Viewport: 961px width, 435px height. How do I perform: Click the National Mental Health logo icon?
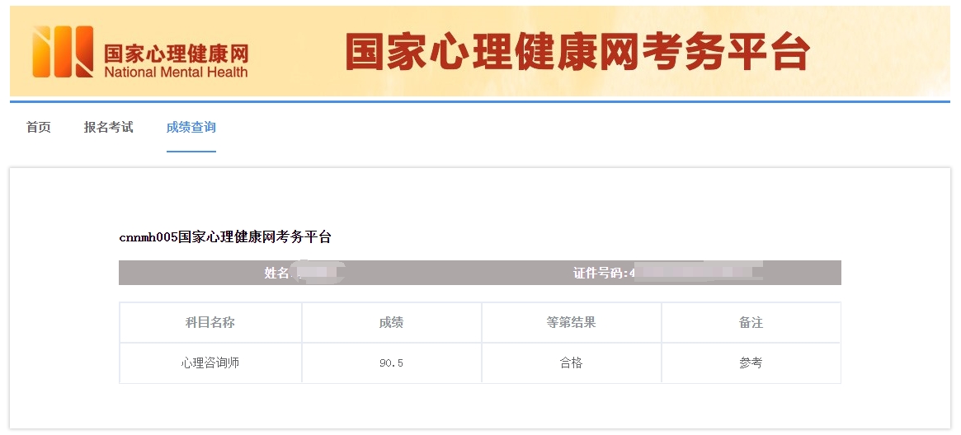[x=64, y=51]
